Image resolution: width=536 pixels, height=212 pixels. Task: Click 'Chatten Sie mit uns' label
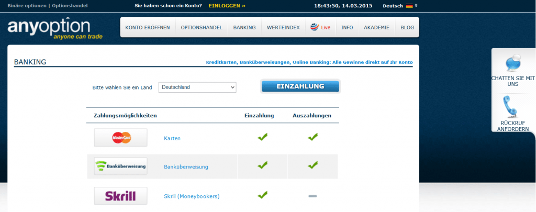[x=513, y=81]
